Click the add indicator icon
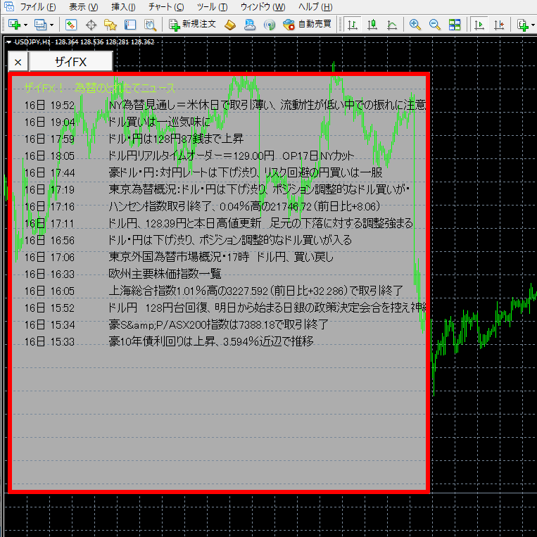This screenshot has width=537, height=537. click(x=522, y=25)
